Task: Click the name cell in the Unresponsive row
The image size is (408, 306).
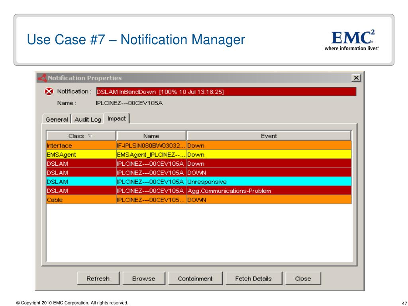Action: 151,182
